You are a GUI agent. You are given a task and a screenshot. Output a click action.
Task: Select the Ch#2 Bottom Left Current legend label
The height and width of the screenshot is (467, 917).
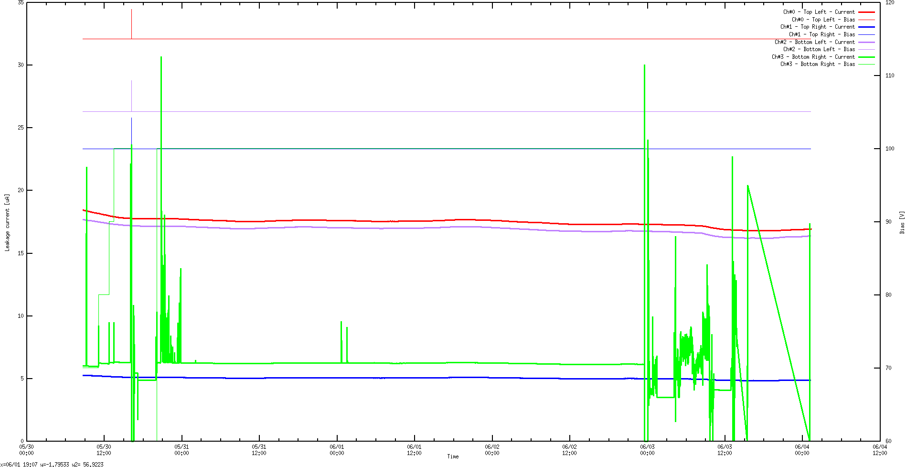point(814,42)
